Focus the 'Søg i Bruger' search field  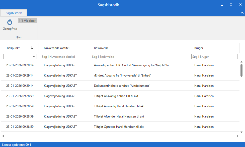pyautogui.click(x=214, y=57)
